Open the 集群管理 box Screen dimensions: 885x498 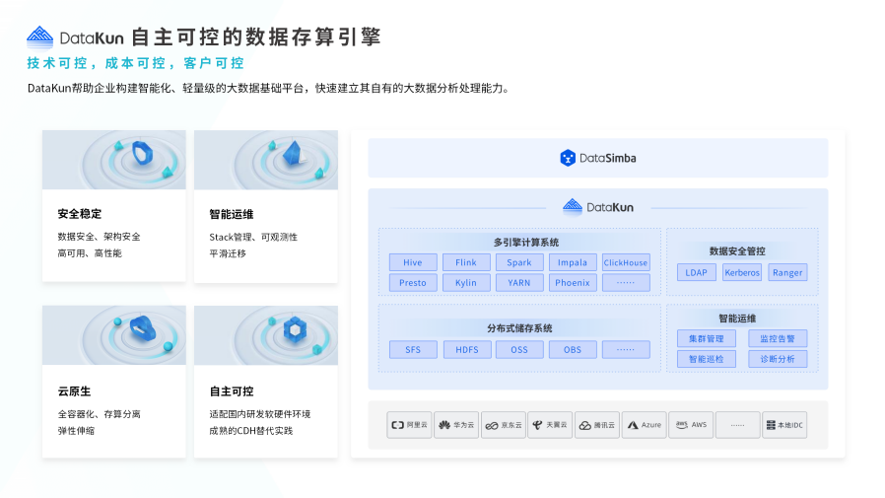[x=707, y=338]
